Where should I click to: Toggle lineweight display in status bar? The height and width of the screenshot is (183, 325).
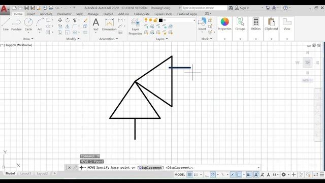point(249,175)
